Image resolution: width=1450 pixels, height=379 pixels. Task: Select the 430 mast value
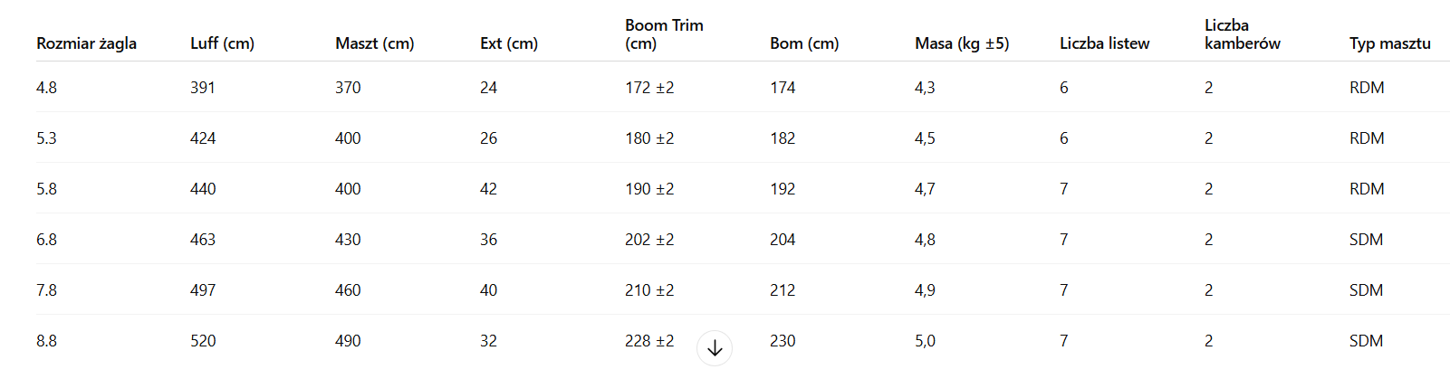click(x=348, y=240)
